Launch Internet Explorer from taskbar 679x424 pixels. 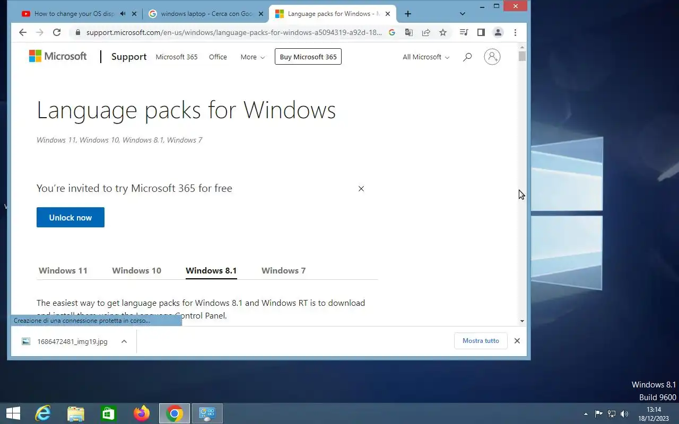[43, 413]
